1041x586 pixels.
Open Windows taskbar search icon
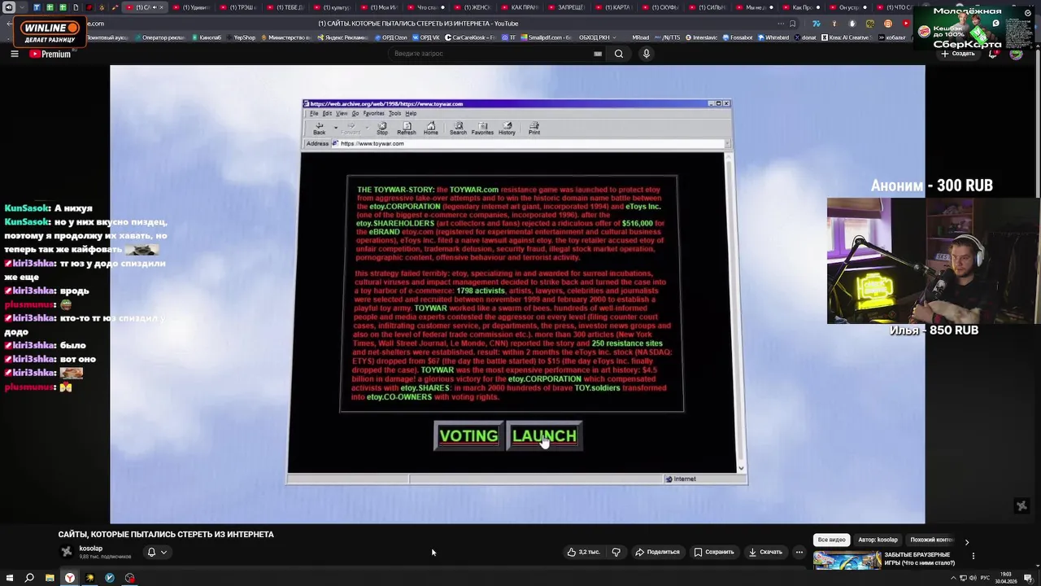tap(29, 578)
